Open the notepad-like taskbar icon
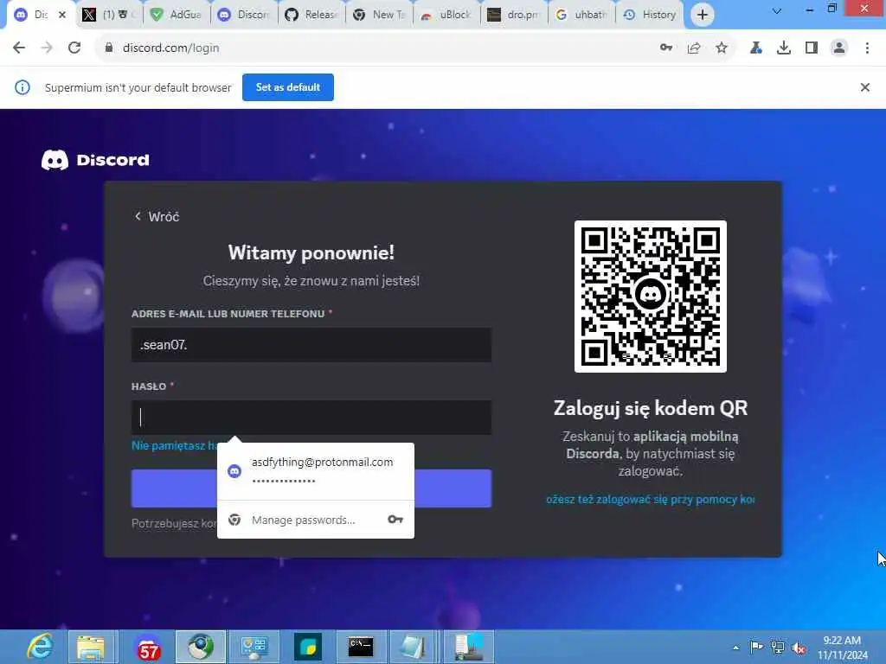The image size is (886, 664). pos(413,647)
